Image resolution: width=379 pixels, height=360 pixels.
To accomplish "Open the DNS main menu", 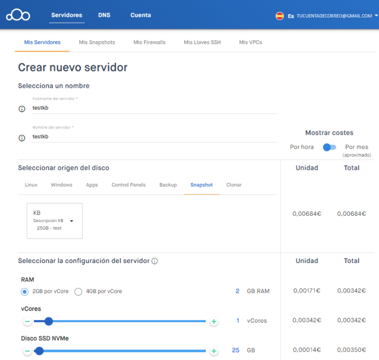I will coord(104,15).
